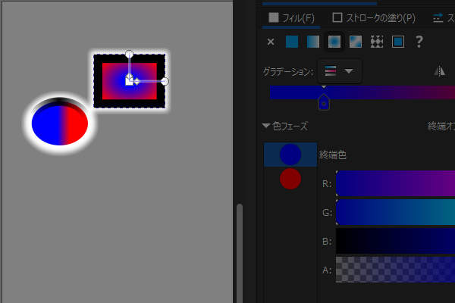Click the right radial gradient handle

pos(165,82)
